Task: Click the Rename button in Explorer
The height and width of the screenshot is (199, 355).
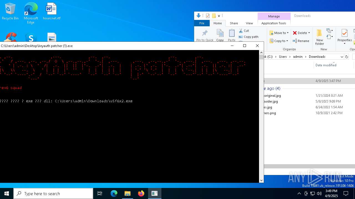Action: coord(301,41)
